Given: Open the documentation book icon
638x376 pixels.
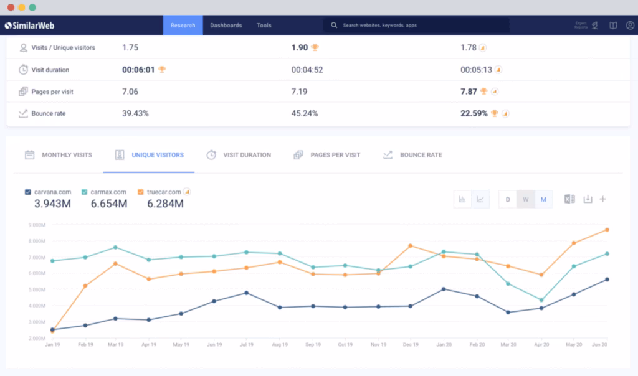Looking at the screenshot, I should (x=613, y=26).
